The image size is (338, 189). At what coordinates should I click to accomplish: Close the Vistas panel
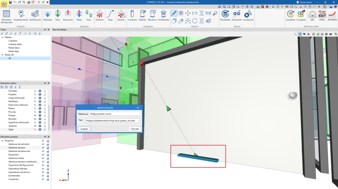(x=49, y=30)
